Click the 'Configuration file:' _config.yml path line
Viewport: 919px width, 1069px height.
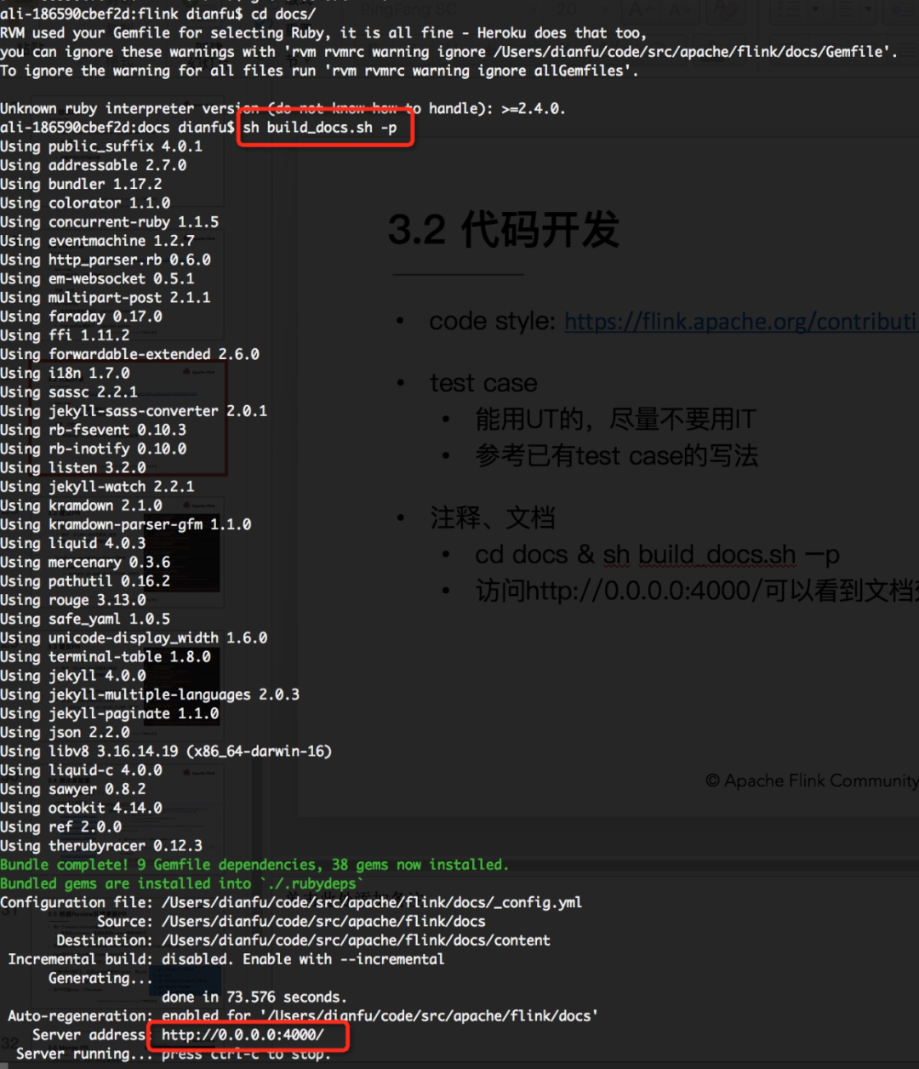[x=291, y=902]
